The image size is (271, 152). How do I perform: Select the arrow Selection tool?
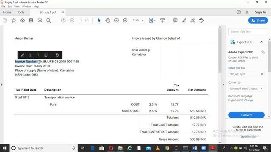pos(99,21)
